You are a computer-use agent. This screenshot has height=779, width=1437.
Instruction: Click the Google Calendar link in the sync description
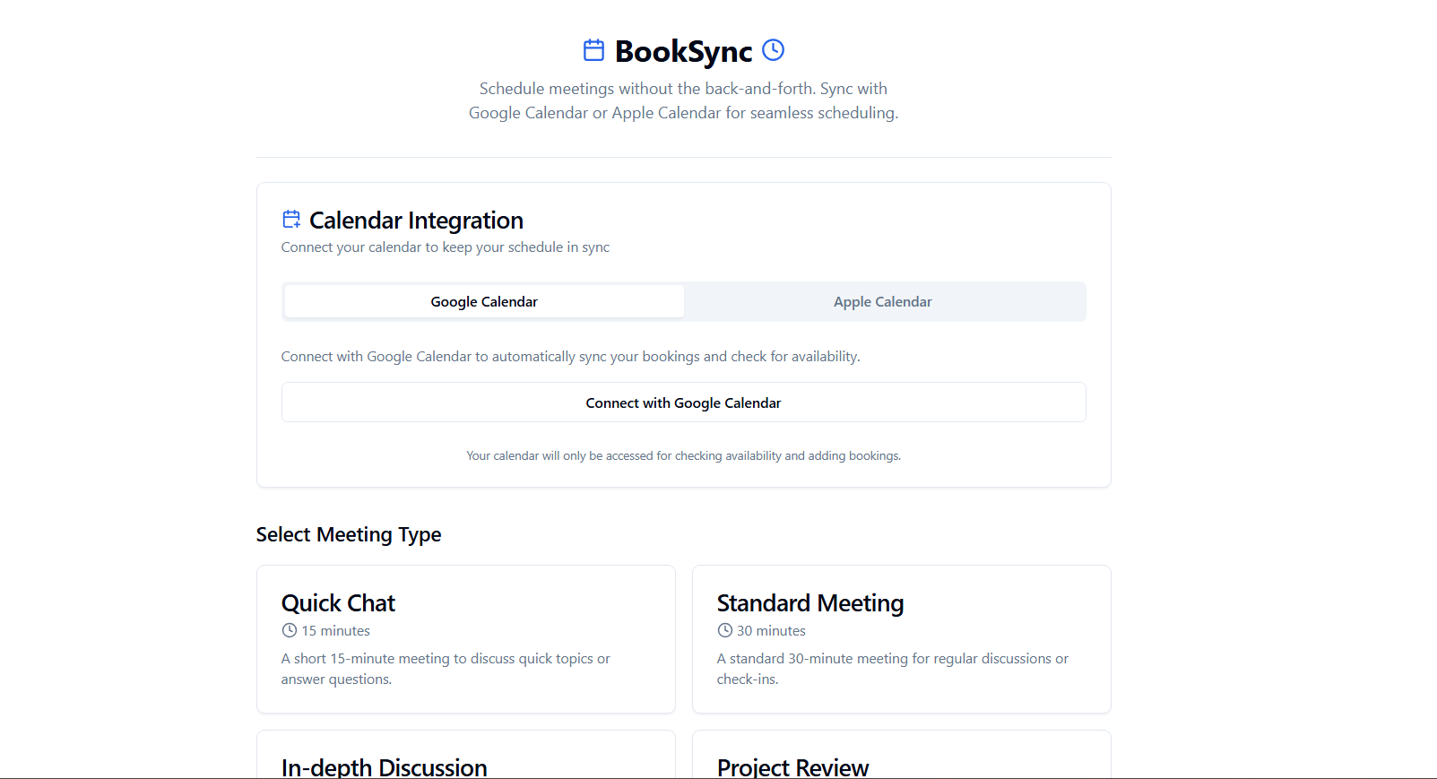420,356
